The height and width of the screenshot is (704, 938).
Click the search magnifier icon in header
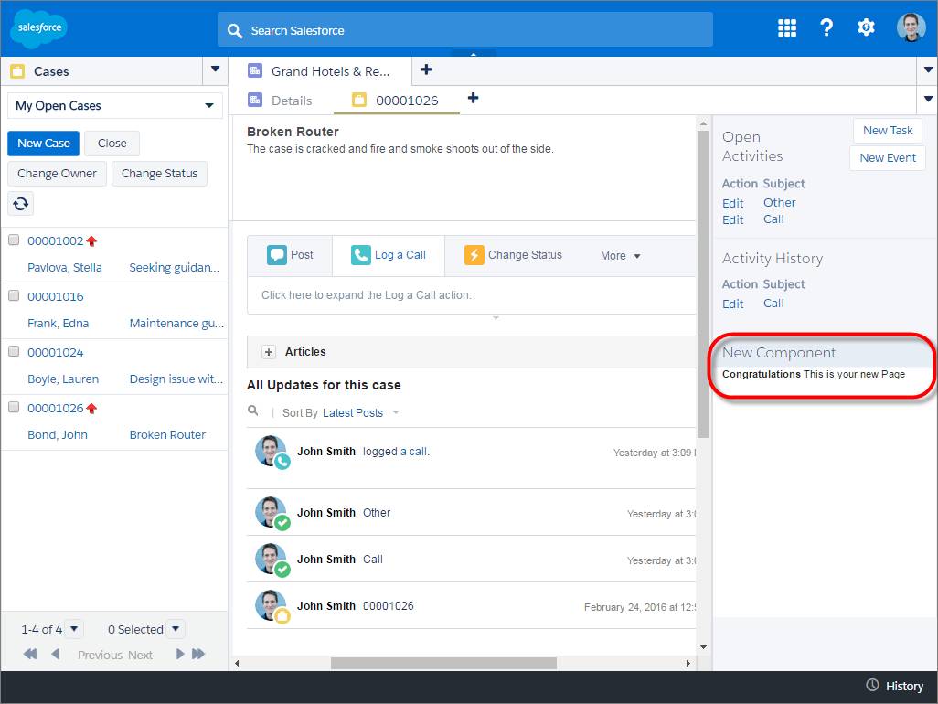coord(234,31)
